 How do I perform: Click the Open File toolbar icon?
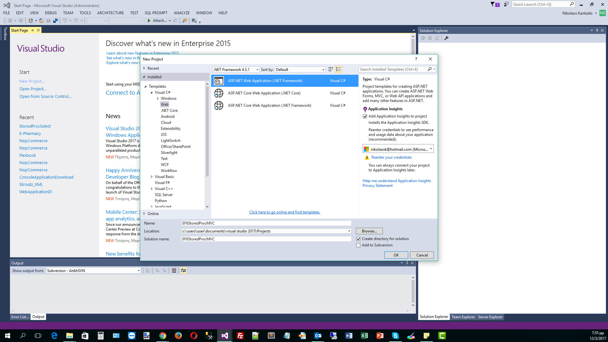[x=41, y=21]
